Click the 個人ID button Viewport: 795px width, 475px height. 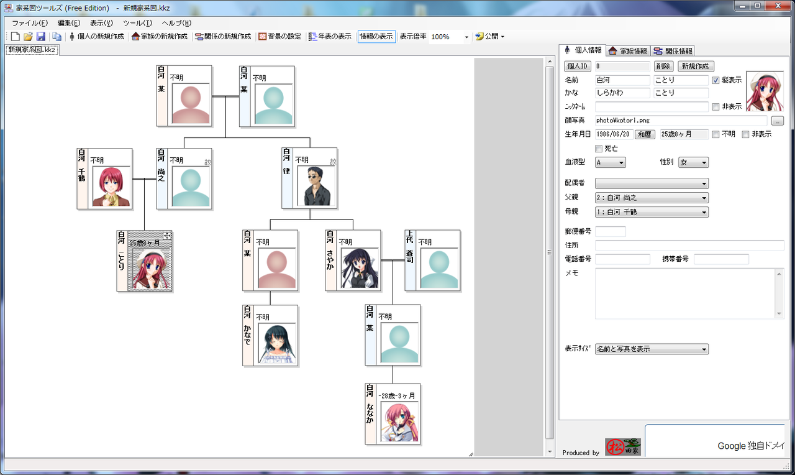[578, 66]
